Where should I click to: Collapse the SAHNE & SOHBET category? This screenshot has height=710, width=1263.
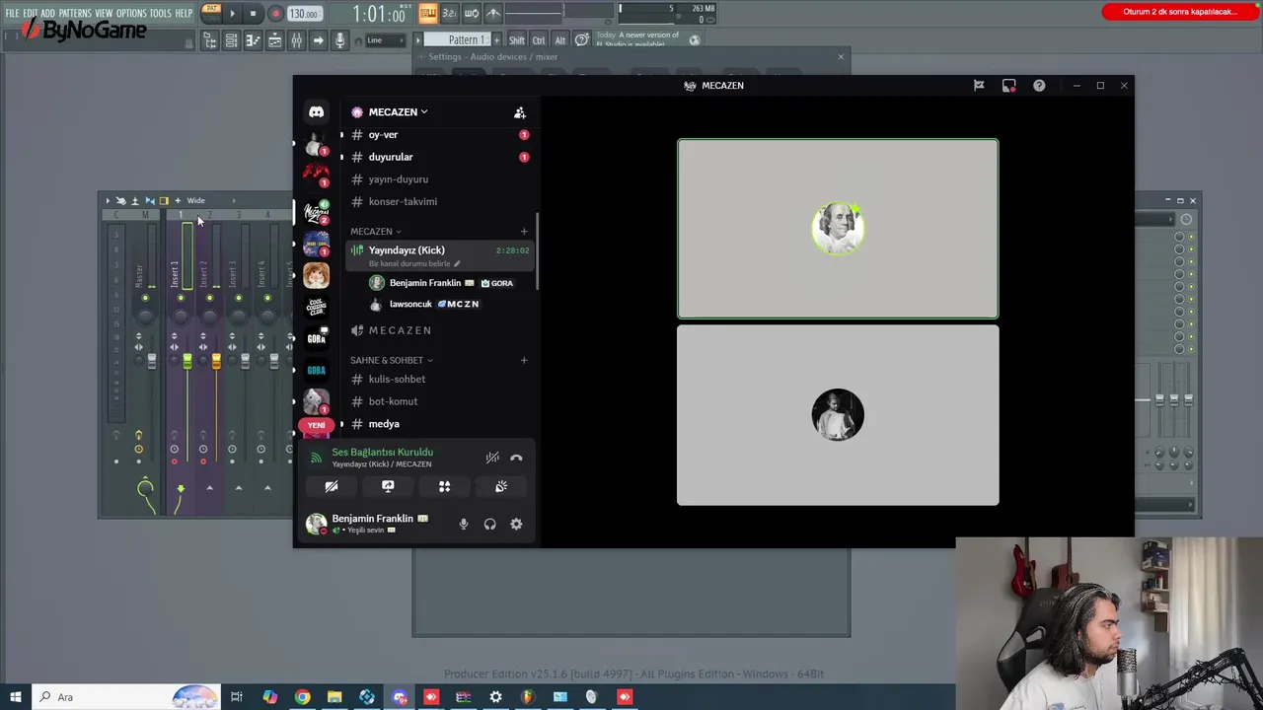click(x=391, y=360)
